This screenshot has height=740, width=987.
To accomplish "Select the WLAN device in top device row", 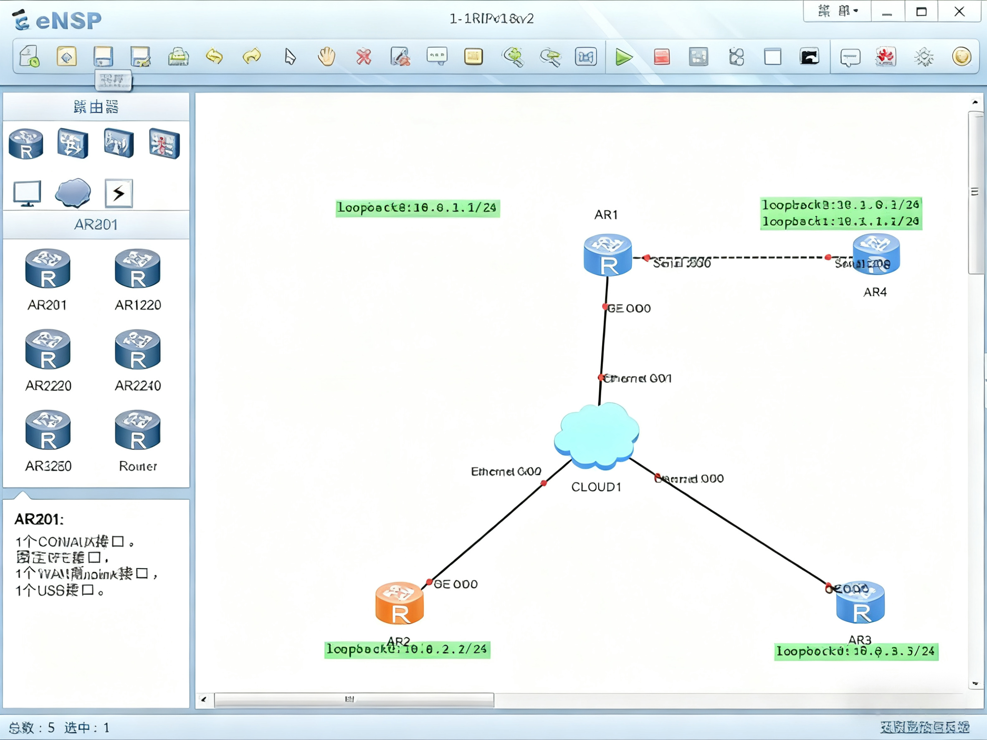I will click(x=118, y=143).
